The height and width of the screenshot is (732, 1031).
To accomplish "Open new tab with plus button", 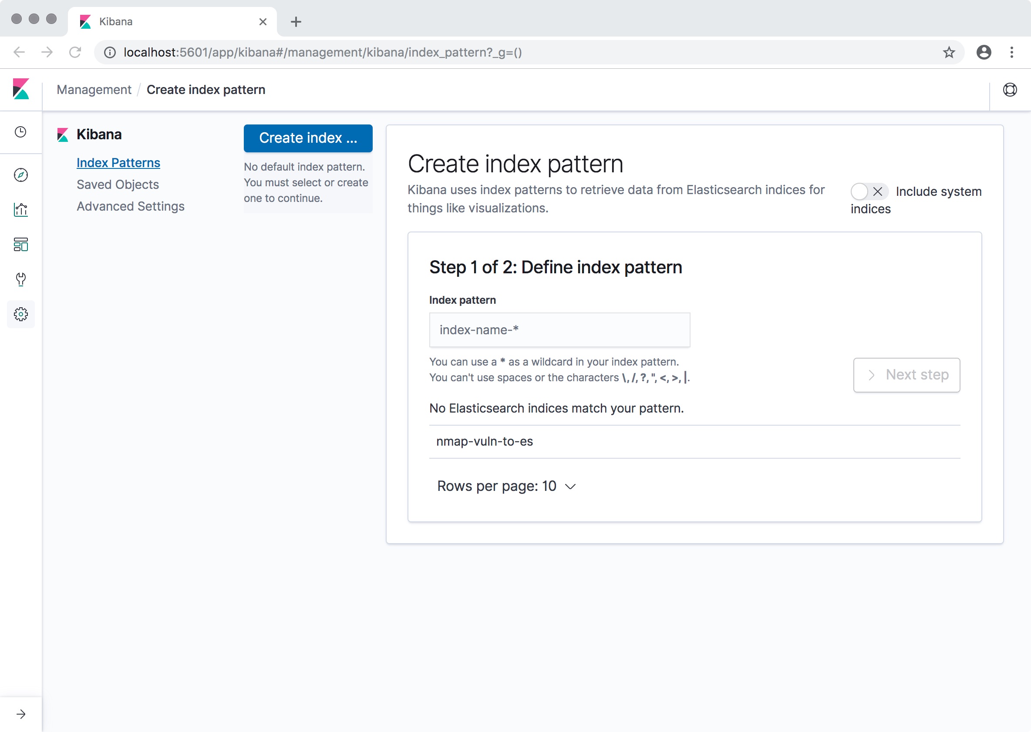I will click(296, 21).
